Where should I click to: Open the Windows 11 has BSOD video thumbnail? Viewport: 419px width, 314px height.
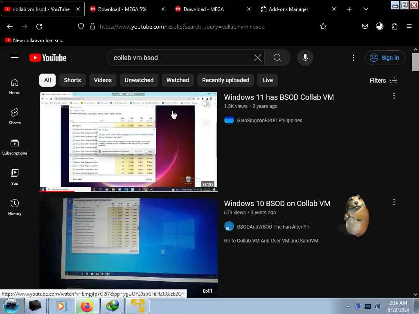128,142
